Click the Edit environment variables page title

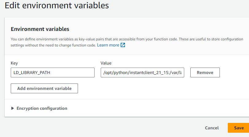57,6
